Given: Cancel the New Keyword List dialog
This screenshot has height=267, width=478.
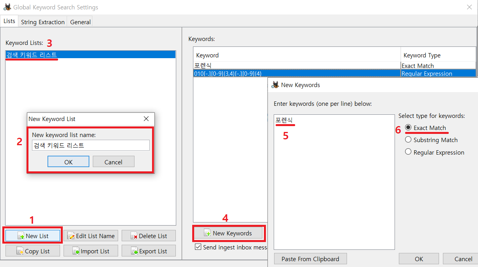Looking at the screenshot, I should pyautogui.click(x=113, y=162).
